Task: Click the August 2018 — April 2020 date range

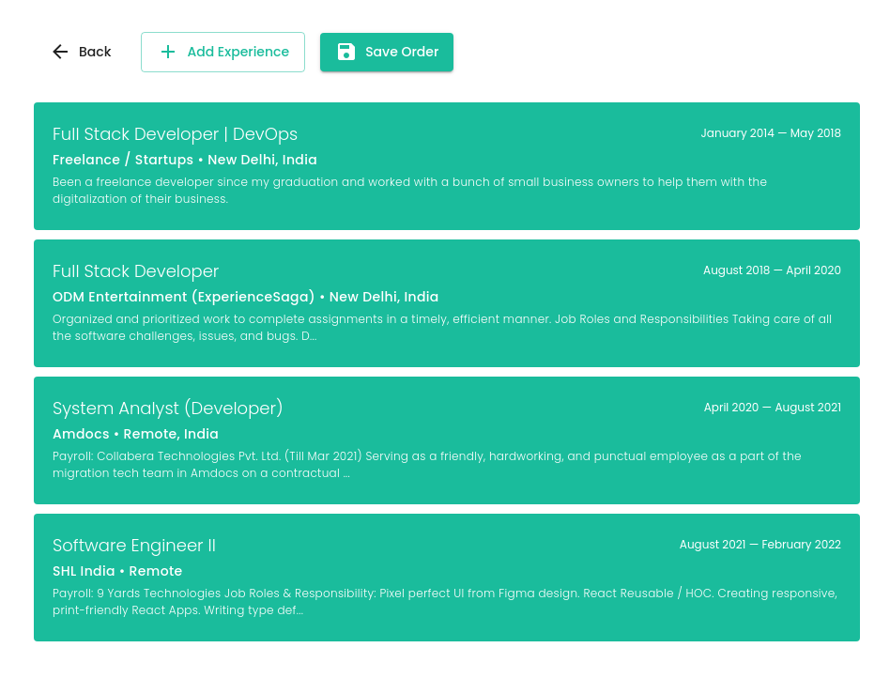Action: (772, 270)
